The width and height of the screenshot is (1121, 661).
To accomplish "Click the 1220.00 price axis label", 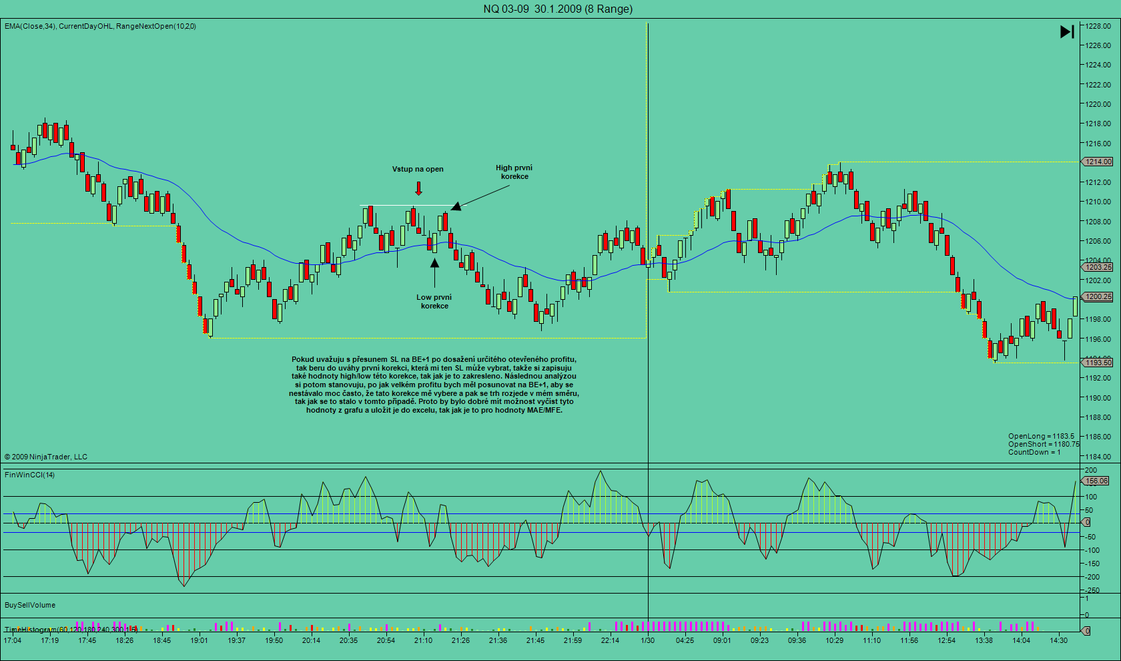I will point(1098,104).
